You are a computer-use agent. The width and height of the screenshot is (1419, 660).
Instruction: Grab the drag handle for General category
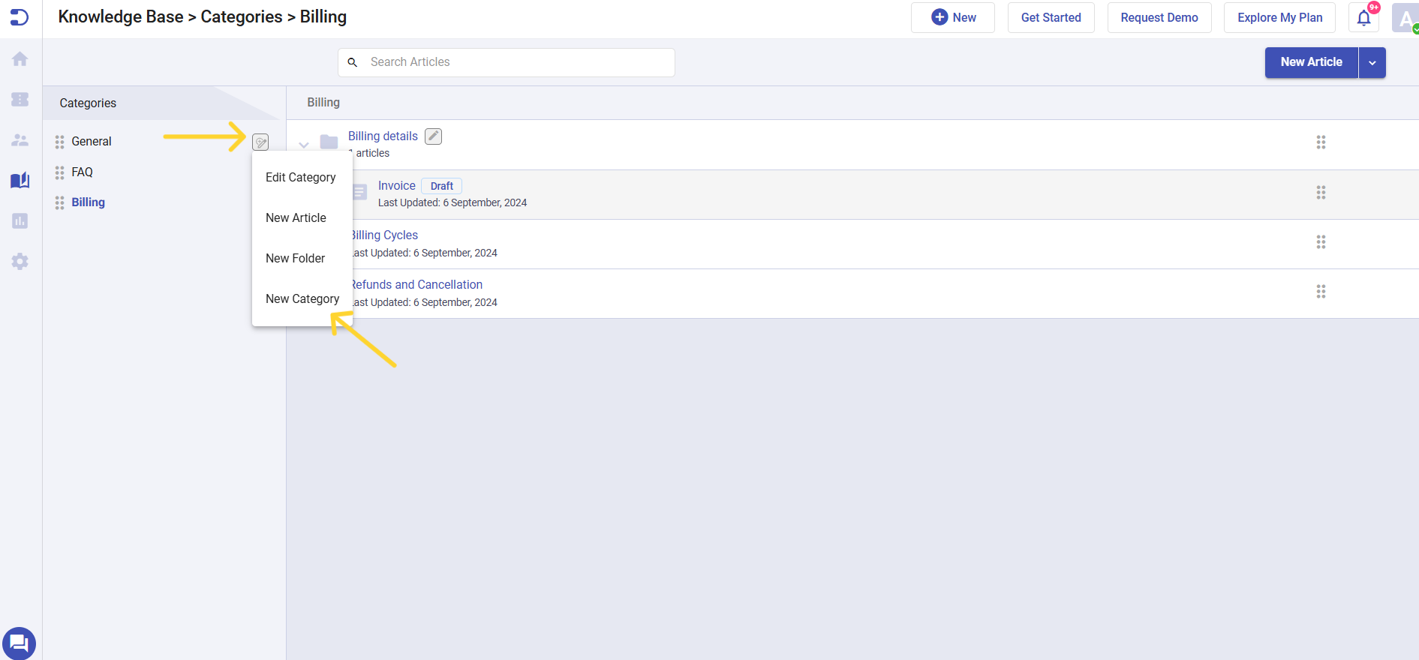[59, 142]
